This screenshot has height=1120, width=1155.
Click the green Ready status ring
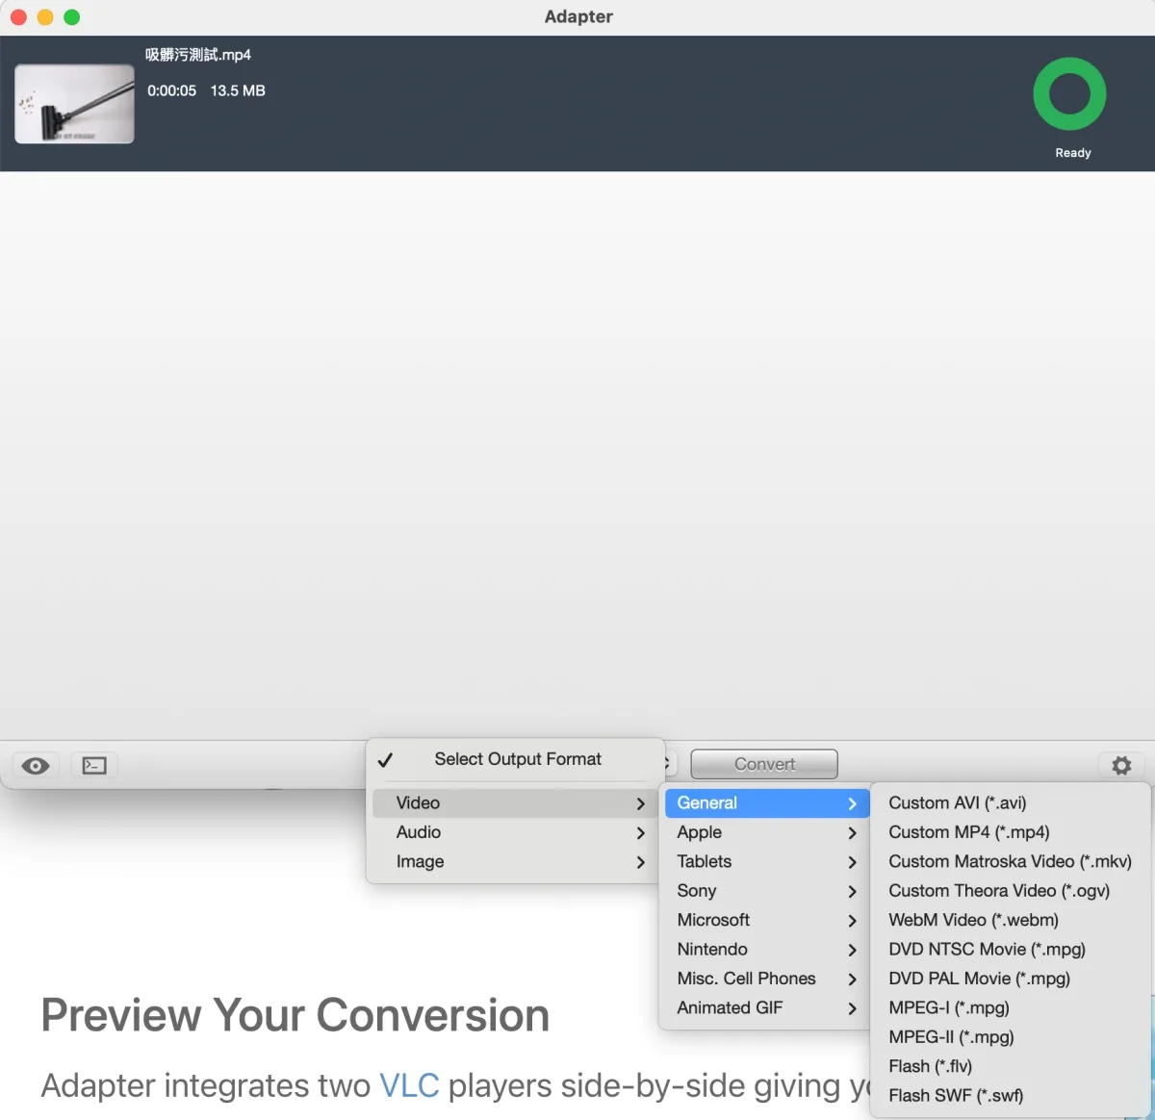pyautogui.click(x=1069, y=94)
